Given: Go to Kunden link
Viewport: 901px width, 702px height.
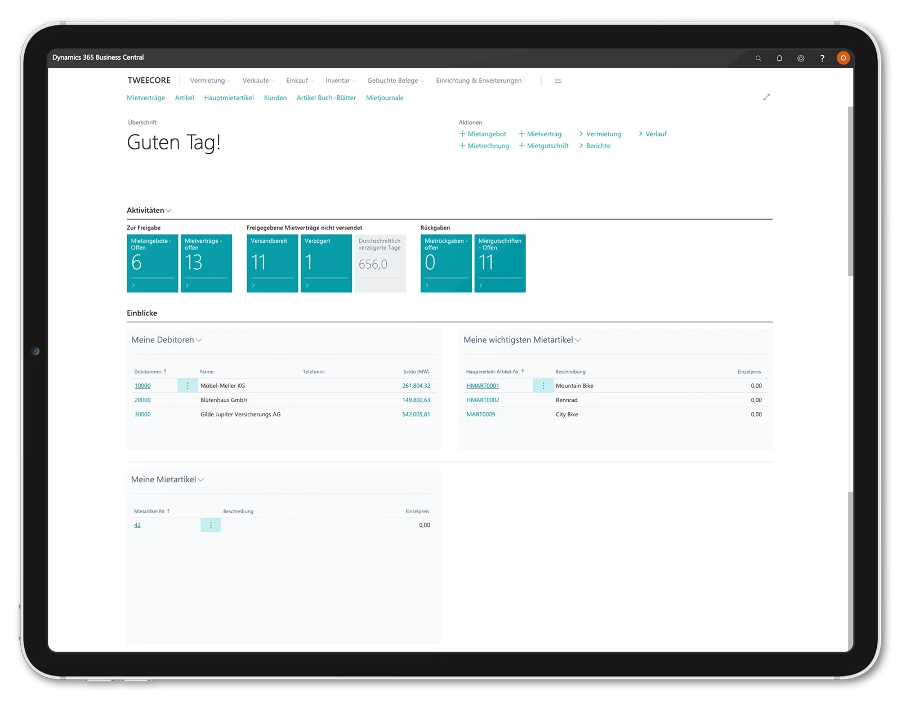Looking at the screenshot, I should [275, 98].
